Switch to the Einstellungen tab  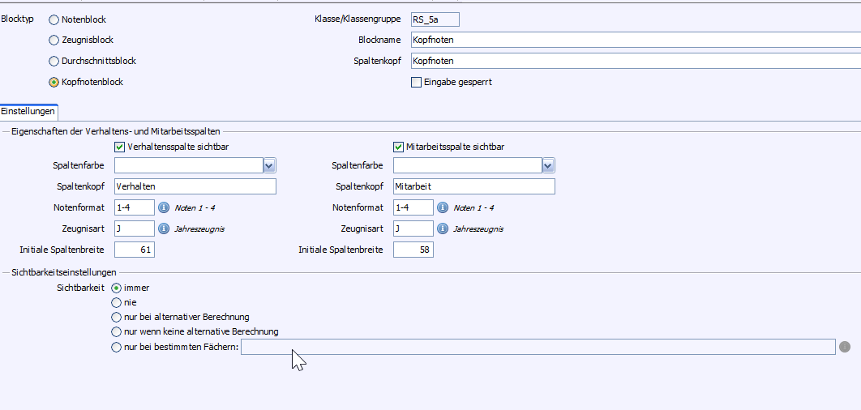28,111
